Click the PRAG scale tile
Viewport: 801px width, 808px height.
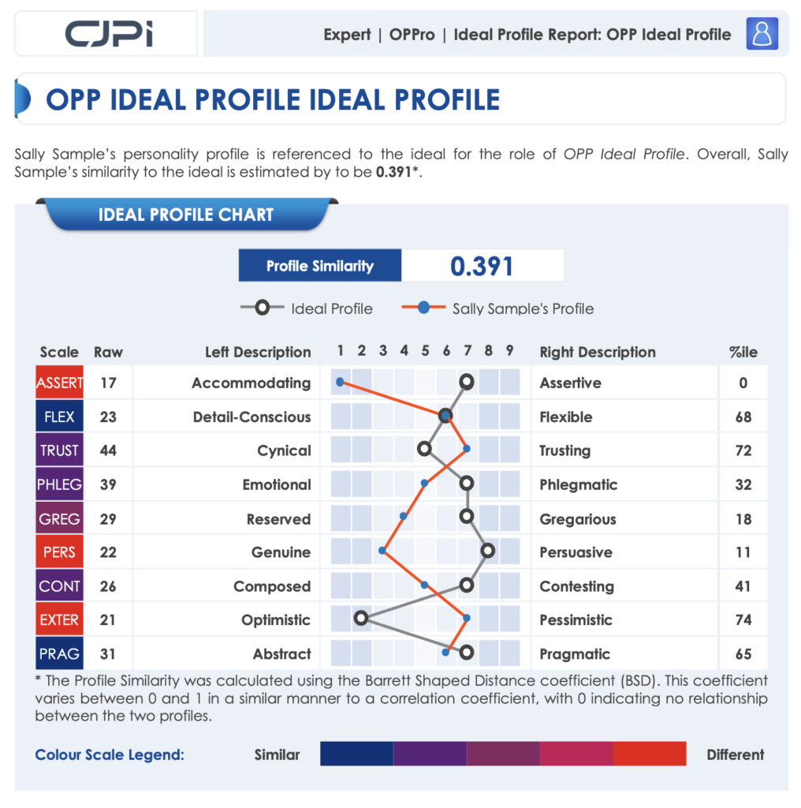pos(59,653)
